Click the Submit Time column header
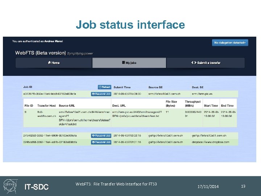This screenshot has width=261, height=196. pos(122,87)
